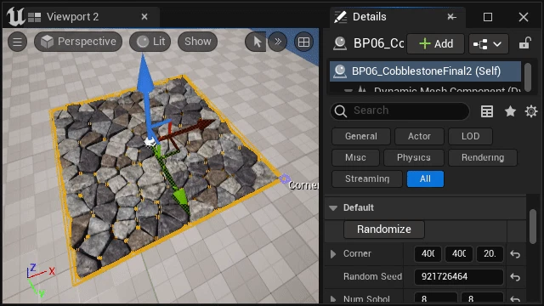
Task: Select Dynamic Mesh Component tree row
Action: (x=425, y=89)
